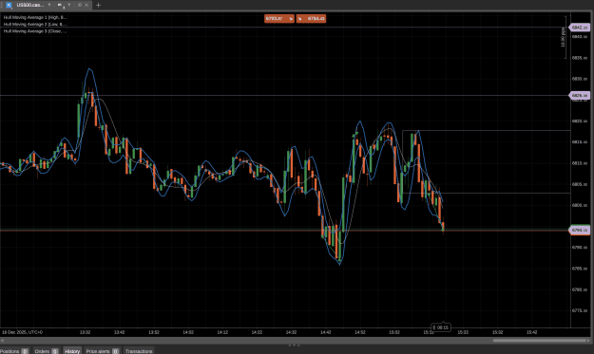594x354 pixels.
Task: Click Hull Moving Average 3 (Close) label
Action: 35,31
